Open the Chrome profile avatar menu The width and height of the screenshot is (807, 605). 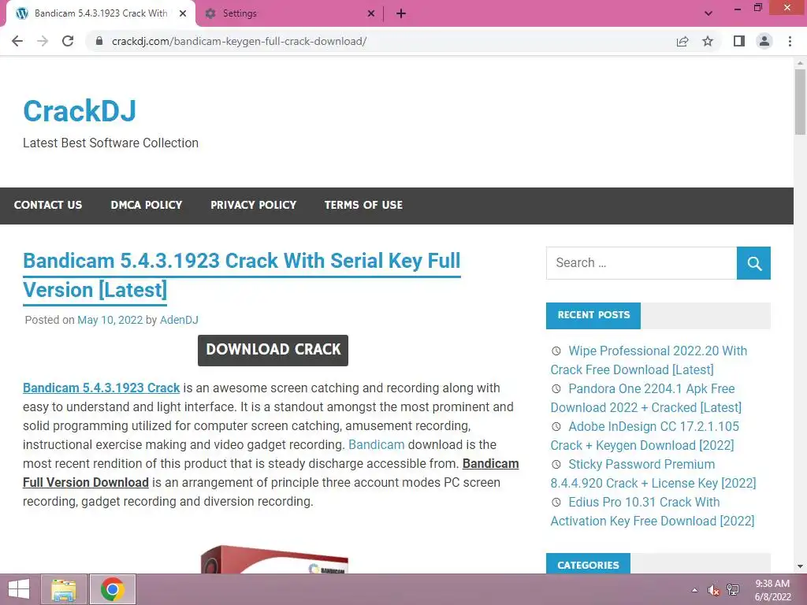point(764,41)
